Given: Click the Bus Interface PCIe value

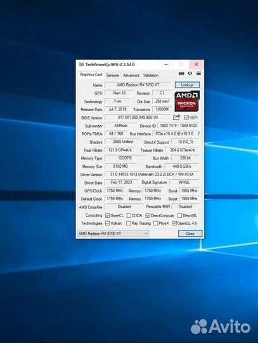Looking at the screenshot, I should pos(174,133).
